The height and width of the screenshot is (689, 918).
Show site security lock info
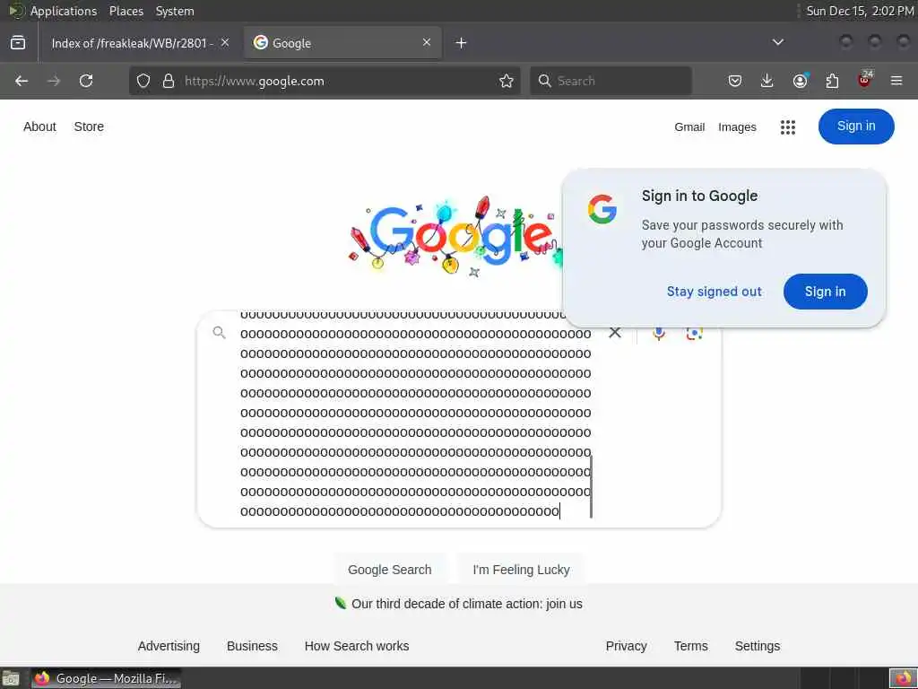169,81
